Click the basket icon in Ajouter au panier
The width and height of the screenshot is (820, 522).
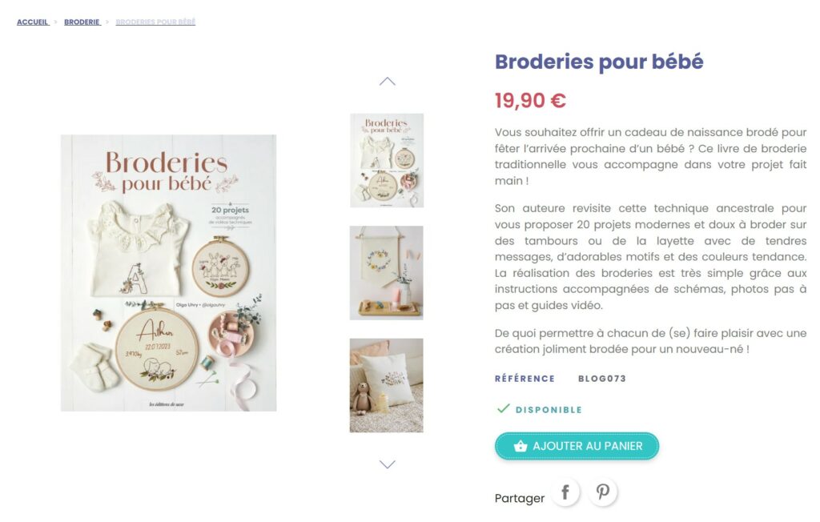click(521, 446)
